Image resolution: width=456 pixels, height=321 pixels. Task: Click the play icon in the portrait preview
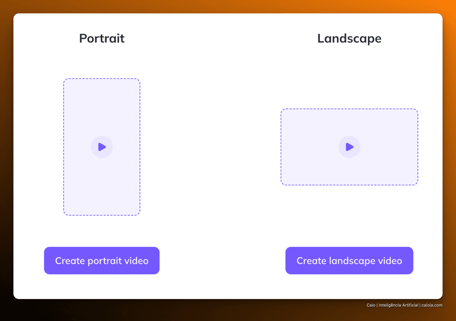(102, 147)
